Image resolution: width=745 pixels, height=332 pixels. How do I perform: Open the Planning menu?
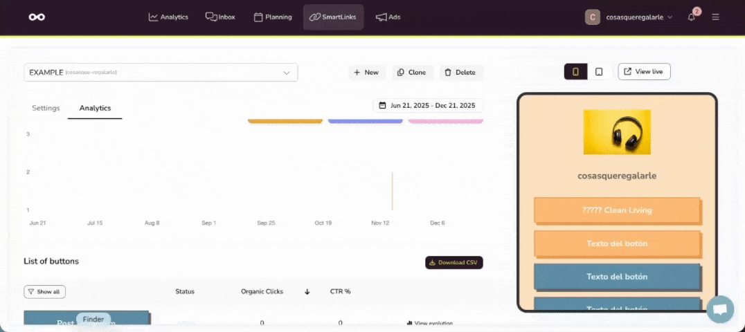273,17
